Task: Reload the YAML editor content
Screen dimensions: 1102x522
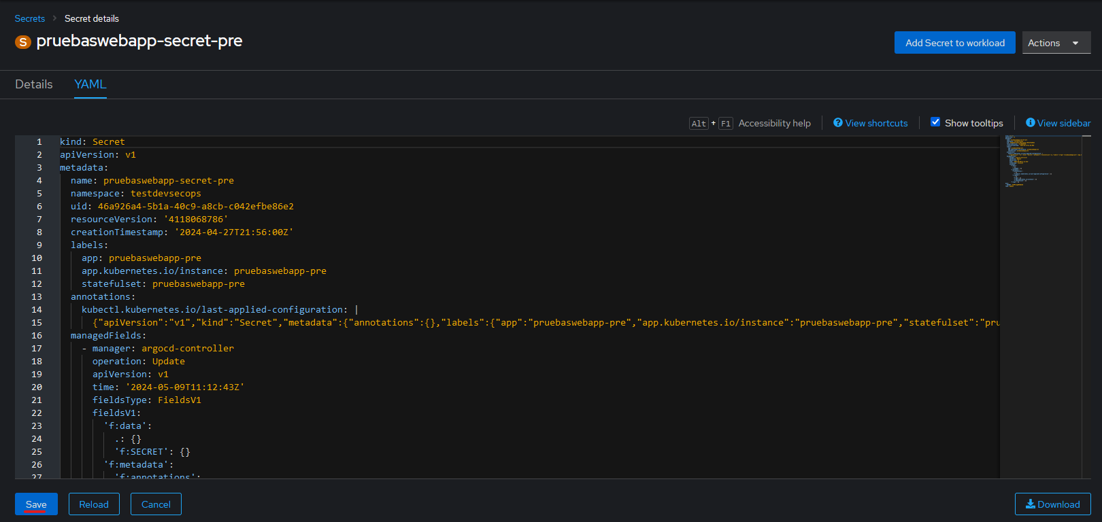Action: (x=94, y=504)
